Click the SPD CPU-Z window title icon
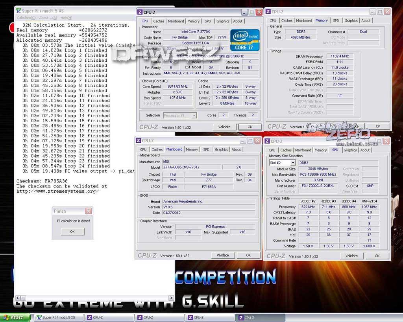 click(267, 141)
